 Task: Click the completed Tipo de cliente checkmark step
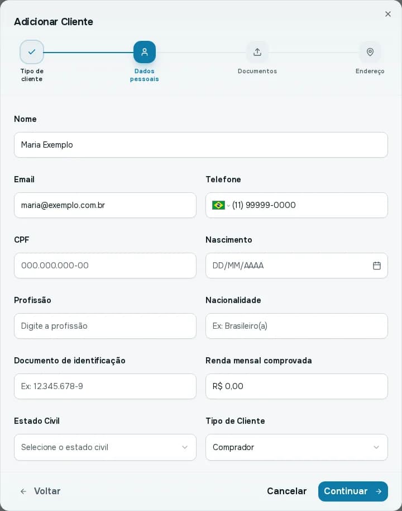(x=32, y=52)
